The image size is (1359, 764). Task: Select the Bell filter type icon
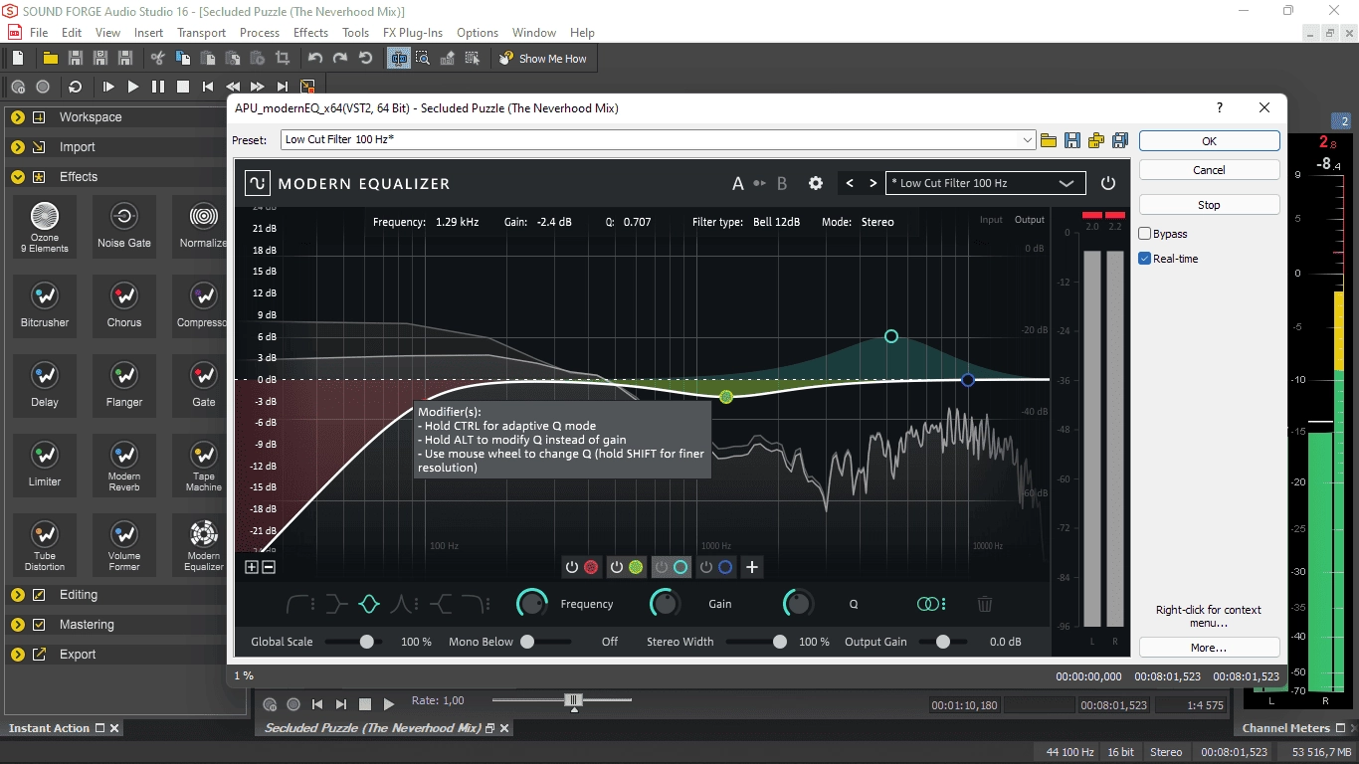tap(368, 604)
